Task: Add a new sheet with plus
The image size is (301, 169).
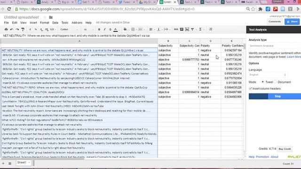Action: (x=3, y=163)
